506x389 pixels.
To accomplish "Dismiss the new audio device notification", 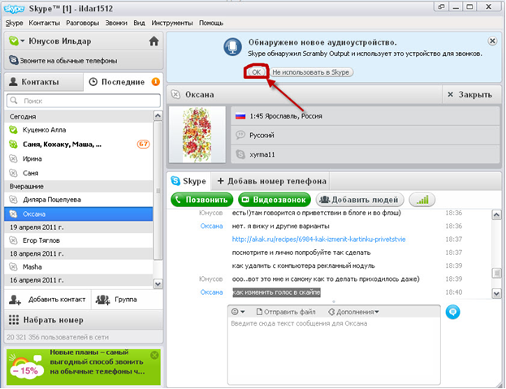I will pyautogui.click(x=492, y=41).
